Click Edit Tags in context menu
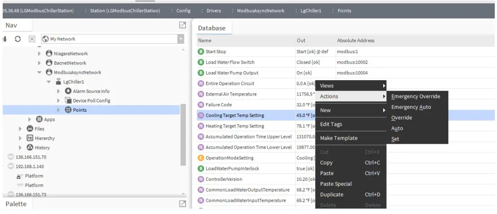The height and width of the screenshot is (214, 497). tap(331, 124)
